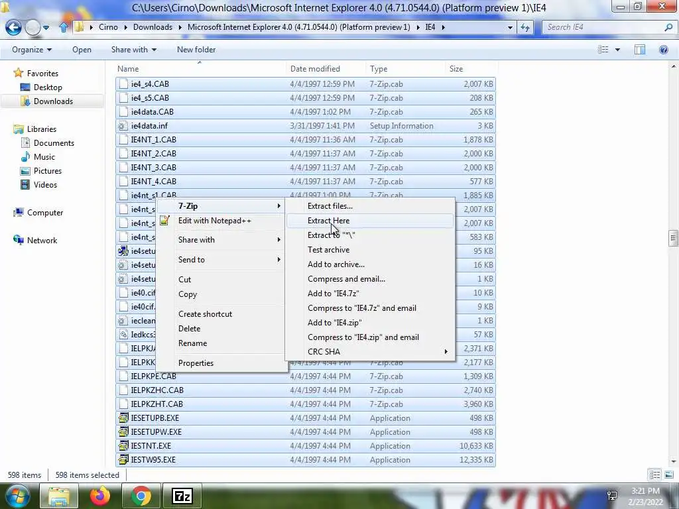Choose Edit with Notepad++ in context menu
679x509 pixels.
pyautogui.click(x=221, y=221)
